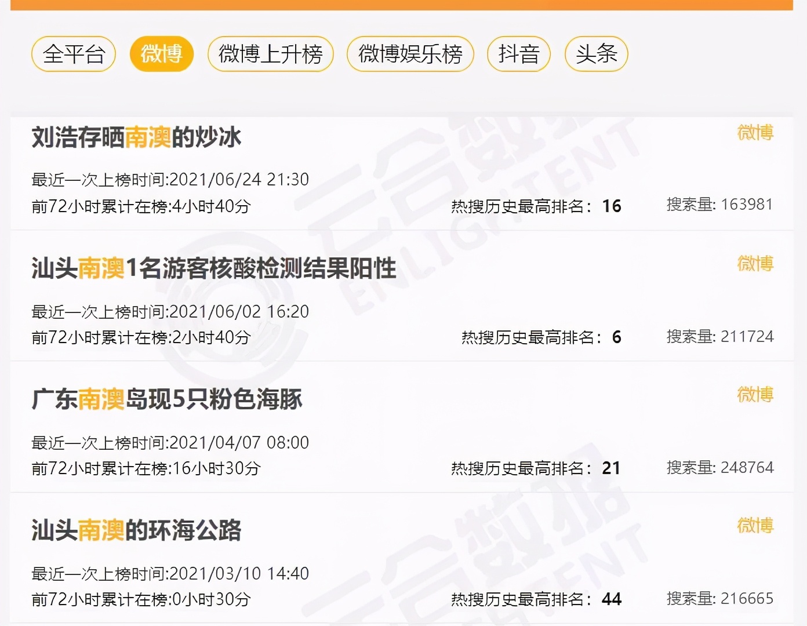Click peak ranking value 6 on second entry
807x626 pixels.
pyautogui.click(x=617, y=337)
